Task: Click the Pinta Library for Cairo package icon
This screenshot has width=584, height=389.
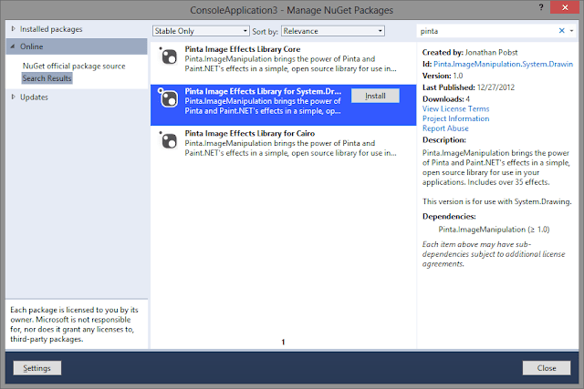Action: [168, 140]
